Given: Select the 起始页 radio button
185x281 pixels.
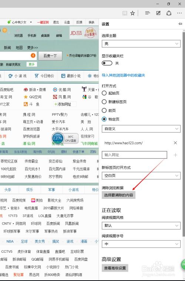Looking at the screenshot, I should click(x=104, y=93).
